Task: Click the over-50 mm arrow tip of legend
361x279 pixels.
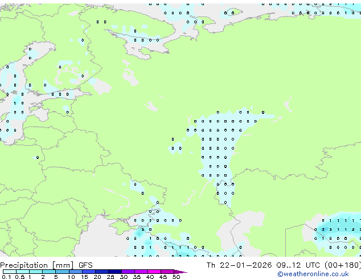Action: (x=180, y=272)
